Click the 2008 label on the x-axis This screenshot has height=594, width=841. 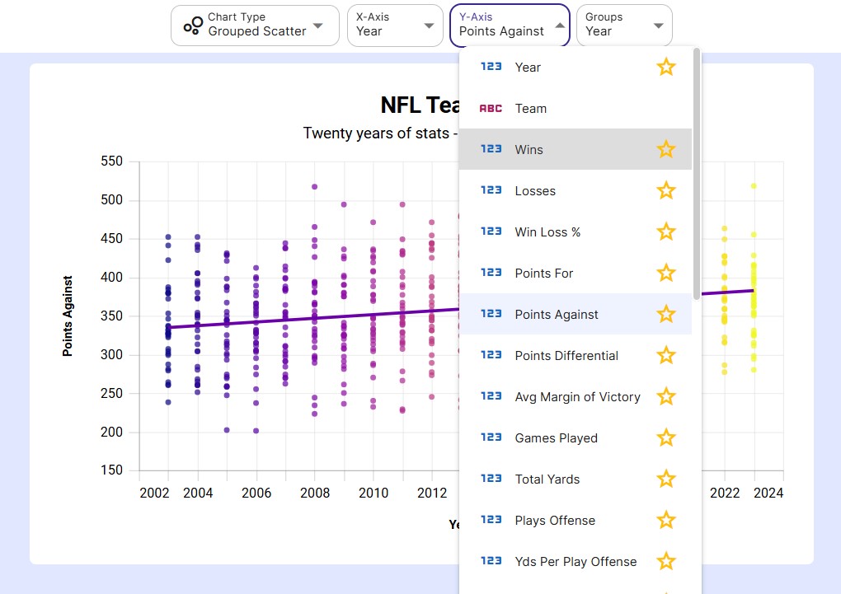(315, 493)
